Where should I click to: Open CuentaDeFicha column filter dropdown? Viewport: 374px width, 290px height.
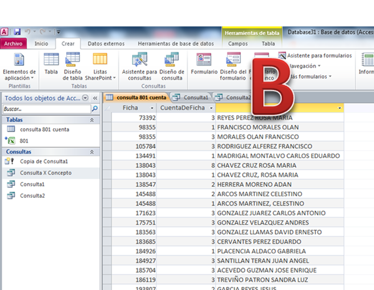pyautogui.click(x=211, y=108)
